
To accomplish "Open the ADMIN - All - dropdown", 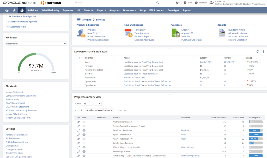I will coord(92,104).
